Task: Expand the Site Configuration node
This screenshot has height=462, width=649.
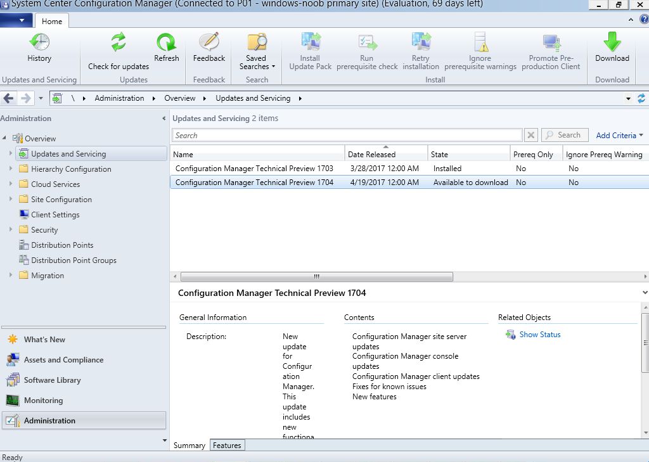Action: pyautogui.click(x=11, y=199)
